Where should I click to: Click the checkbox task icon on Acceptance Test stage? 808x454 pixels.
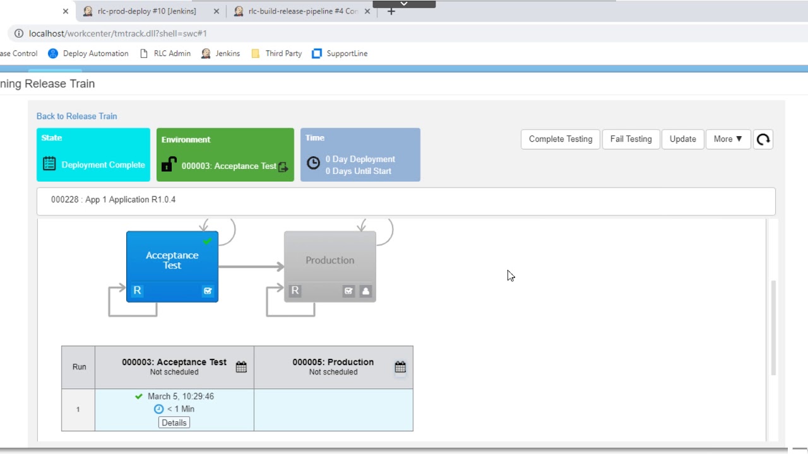[208, 291]
